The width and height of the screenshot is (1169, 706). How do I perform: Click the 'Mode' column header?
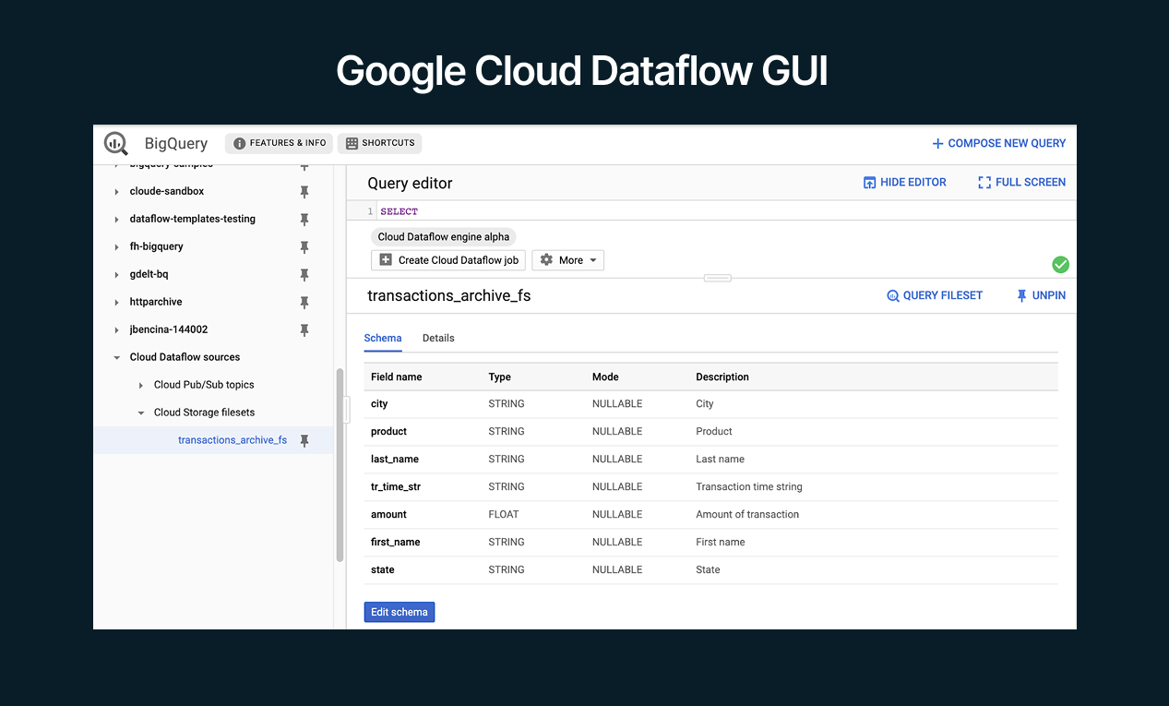(605, 377)
